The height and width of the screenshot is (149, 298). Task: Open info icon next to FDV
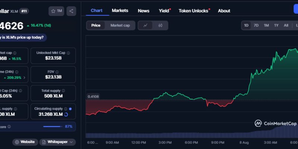(x=57, y=72)
